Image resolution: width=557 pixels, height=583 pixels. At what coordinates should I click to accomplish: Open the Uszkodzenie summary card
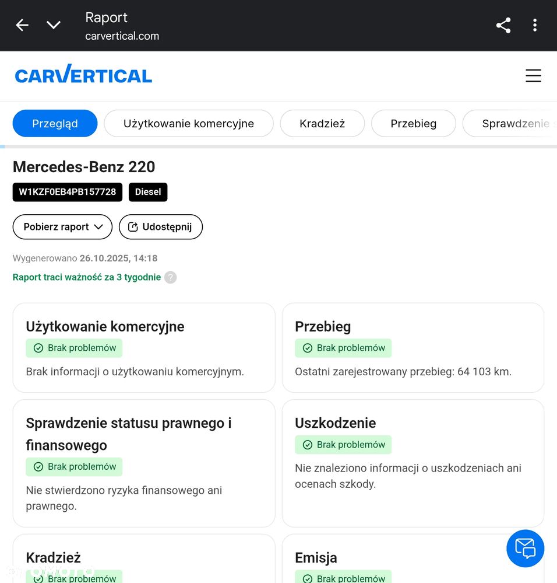[413, 463]
